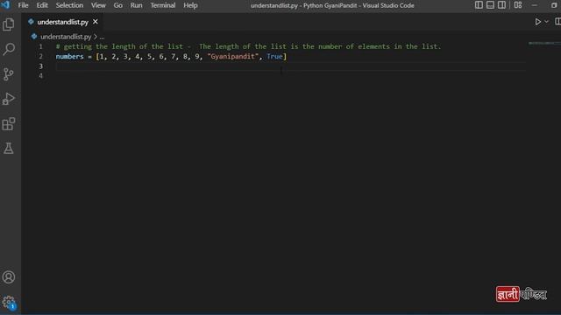The height and width of the screenshot is (315, 561).
Task: Click line number 1 in the gutter
Action: pos(41,46)
